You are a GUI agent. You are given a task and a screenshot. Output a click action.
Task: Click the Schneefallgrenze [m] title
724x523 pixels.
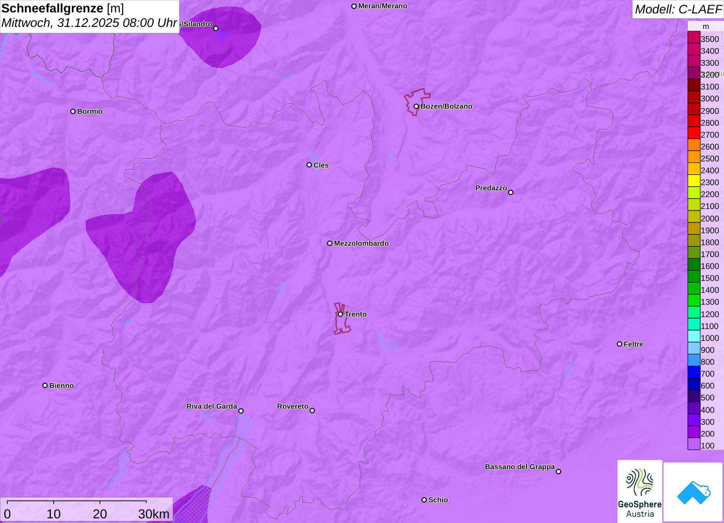coord(63,8)
